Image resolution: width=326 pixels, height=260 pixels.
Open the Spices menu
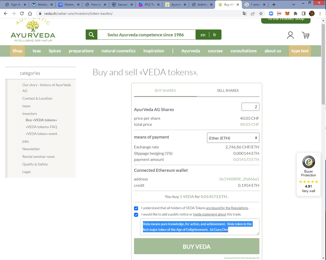pyautogui.click(x=55, y=51)
